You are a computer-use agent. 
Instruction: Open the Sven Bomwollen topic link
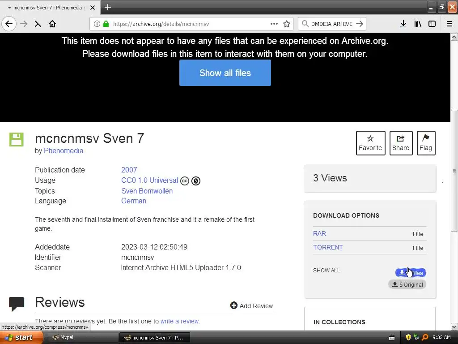[x=147, y=191]
